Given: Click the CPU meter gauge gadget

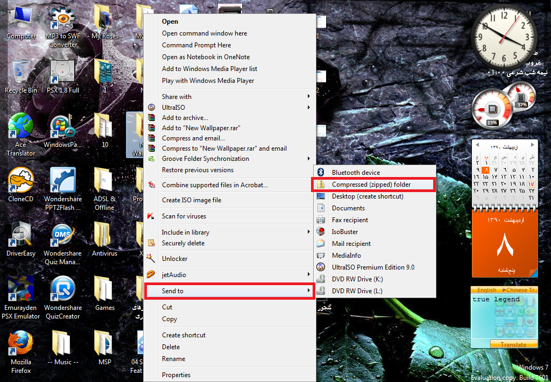Looking at the screenshot, I should pyautogui.click(x=491, y=109).
